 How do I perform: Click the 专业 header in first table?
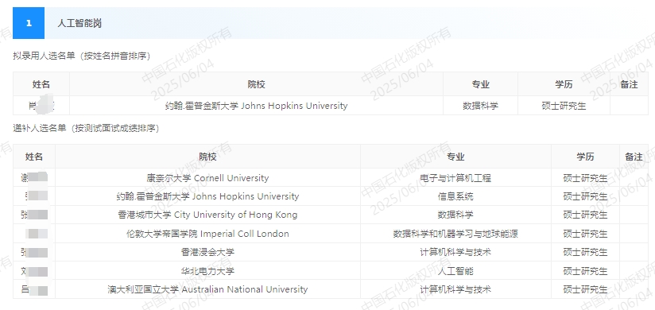(x=480, y=84)
